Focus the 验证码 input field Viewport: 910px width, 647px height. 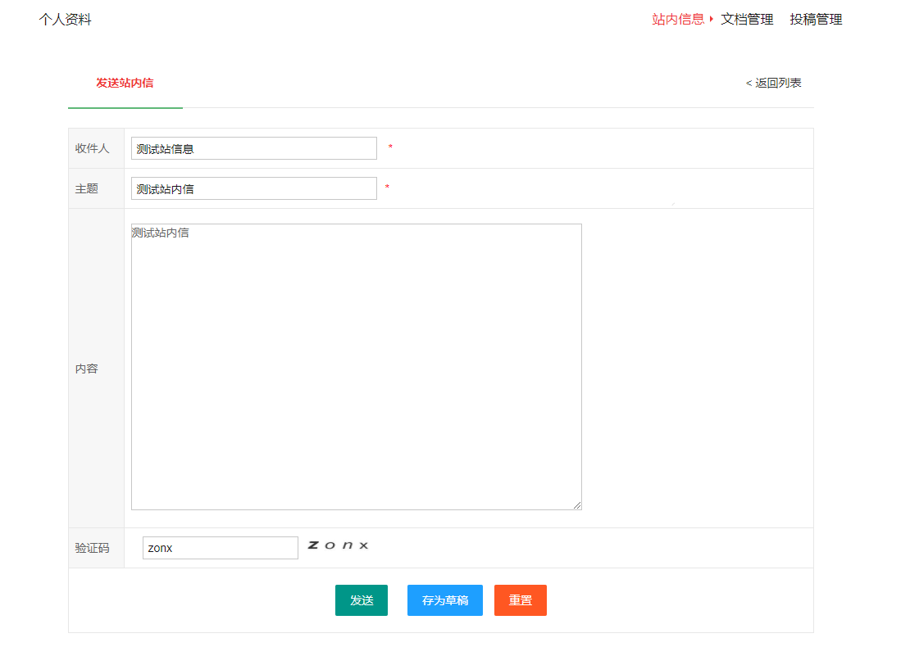tap(221, 548)
